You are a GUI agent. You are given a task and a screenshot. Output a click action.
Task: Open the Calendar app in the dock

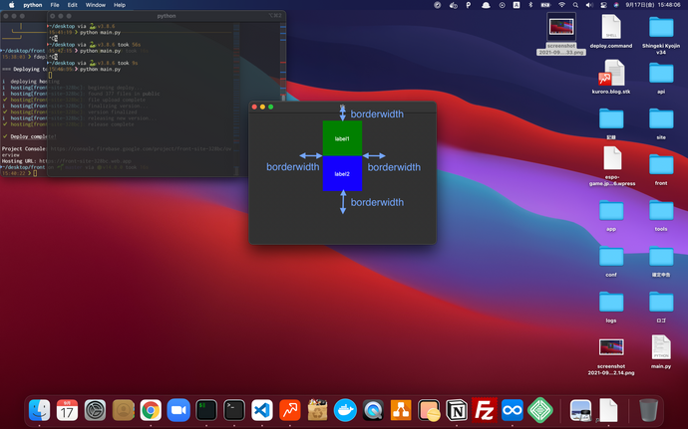click(68, 409)
